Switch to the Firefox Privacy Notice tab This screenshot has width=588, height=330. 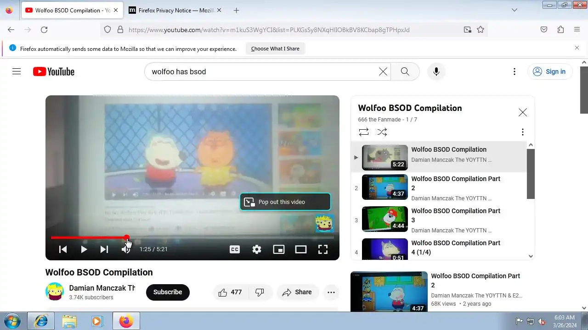coord(175,10)
